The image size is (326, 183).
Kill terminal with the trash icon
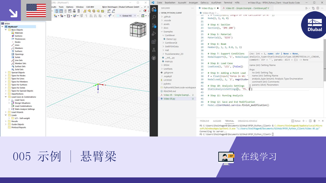click(315, 121)
